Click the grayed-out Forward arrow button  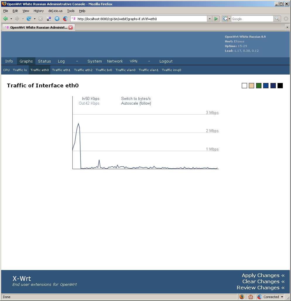click(x=17, y=19)
